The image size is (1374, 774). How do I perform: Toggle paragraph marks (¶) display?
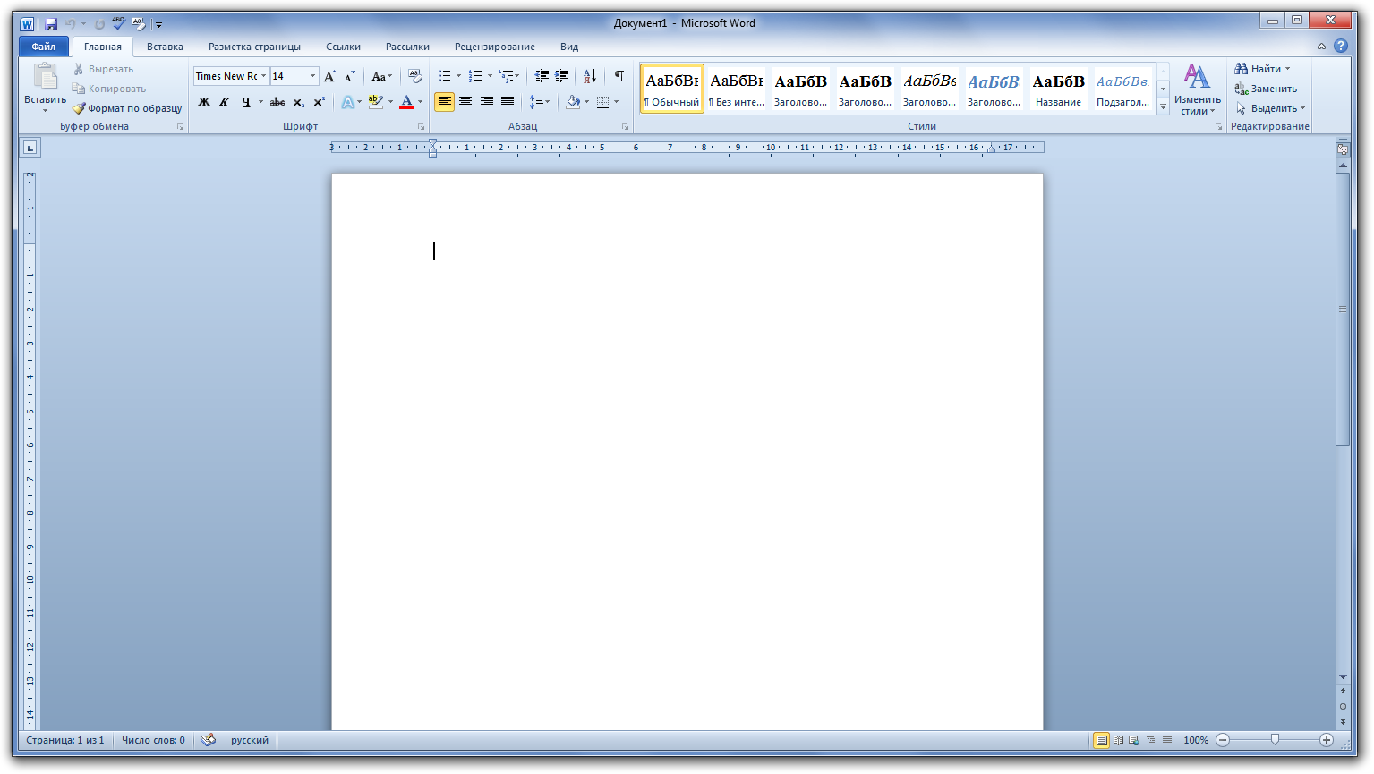(619, 76)
